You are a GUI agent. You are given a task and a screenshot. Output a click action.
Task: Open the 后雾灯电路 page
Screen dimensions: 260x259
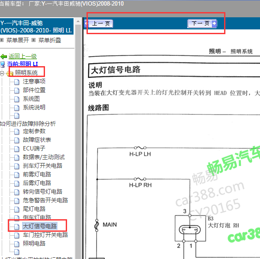[37, 183]
